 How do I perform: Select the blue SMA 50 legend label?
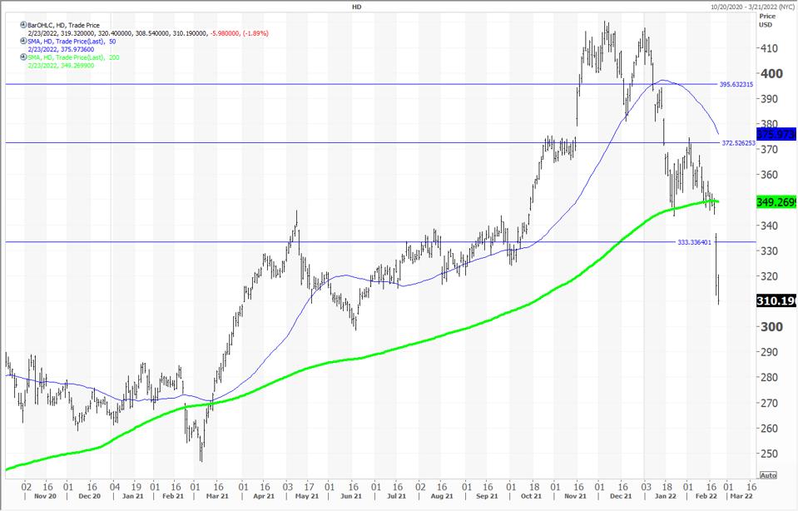pos(72,42)
